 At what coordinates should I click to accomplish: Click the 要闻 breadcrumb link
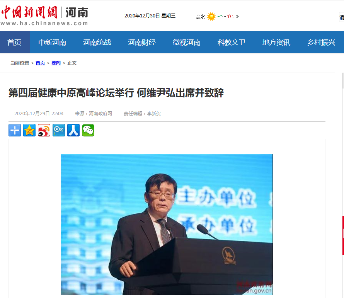(x=56, y=63)
